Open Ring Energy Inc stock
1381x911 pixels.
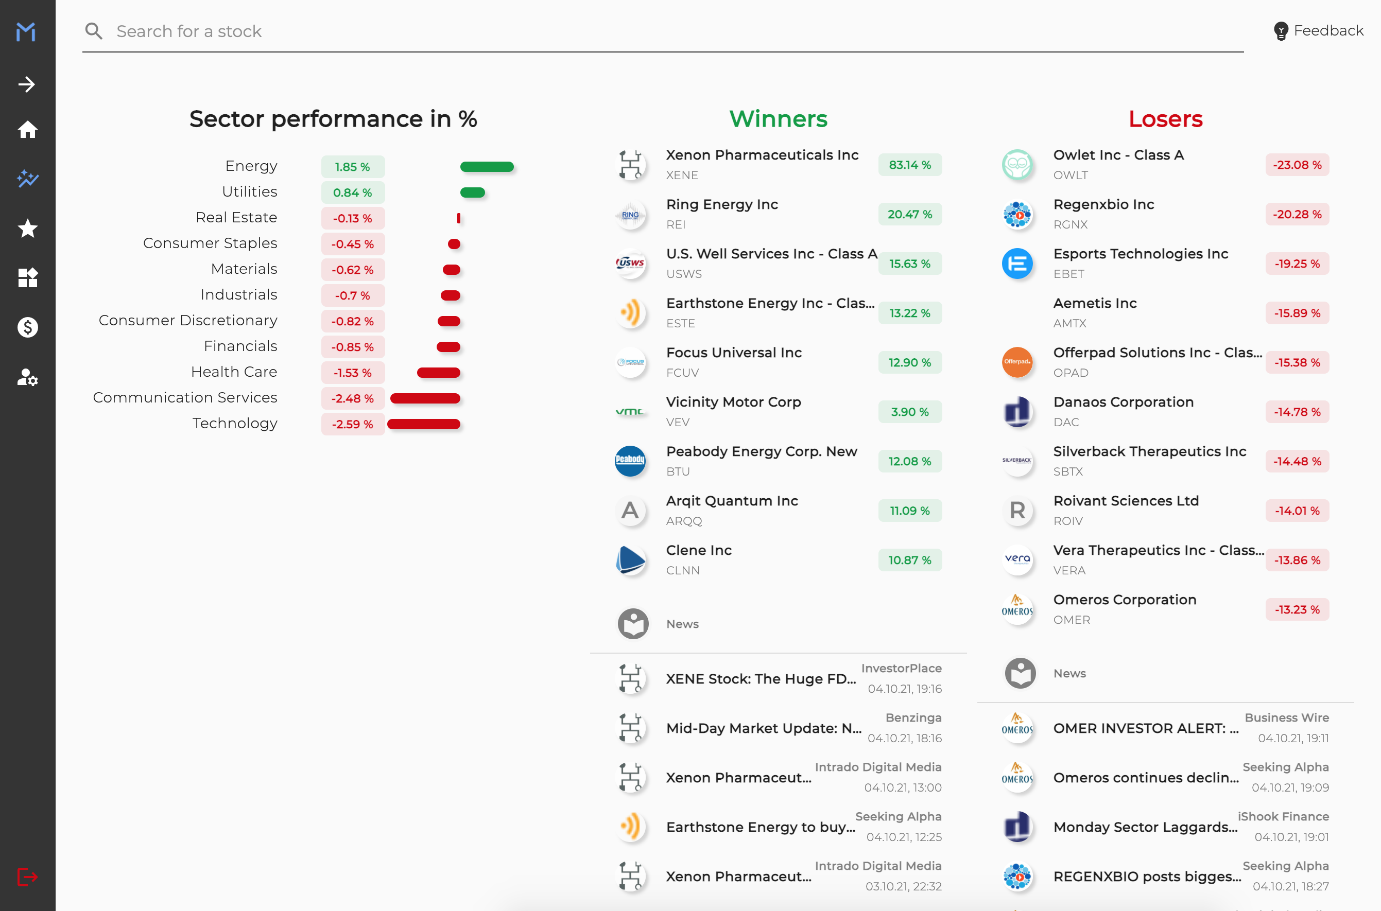[778, 215]
